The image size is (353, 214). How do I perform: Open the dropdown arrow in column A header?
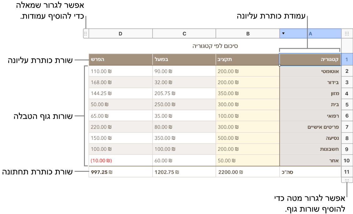click(283, 33)
